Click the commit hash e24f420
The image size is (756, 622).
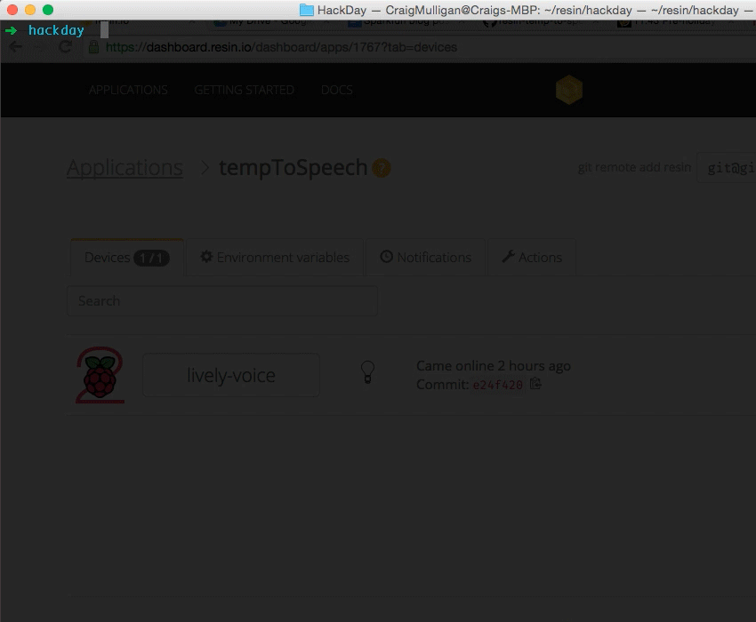tap(497, 385)
